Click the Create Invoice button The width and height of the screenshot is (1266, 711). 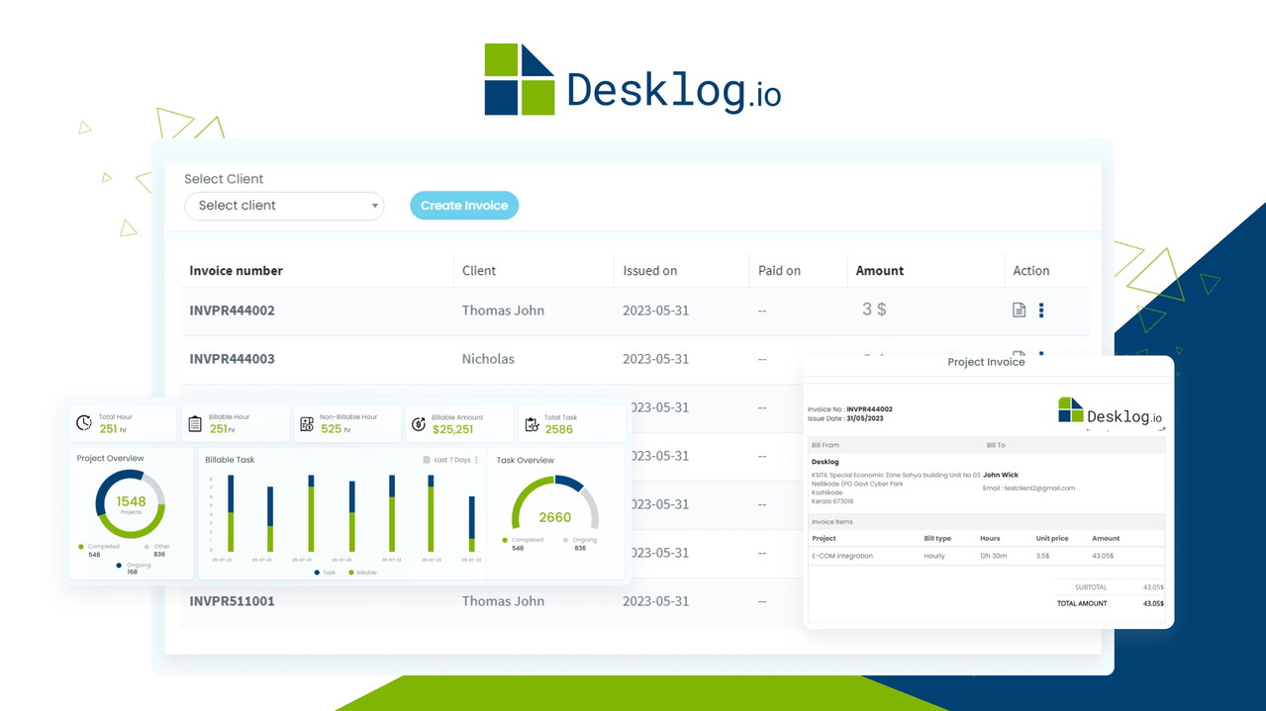click(464, 206)
